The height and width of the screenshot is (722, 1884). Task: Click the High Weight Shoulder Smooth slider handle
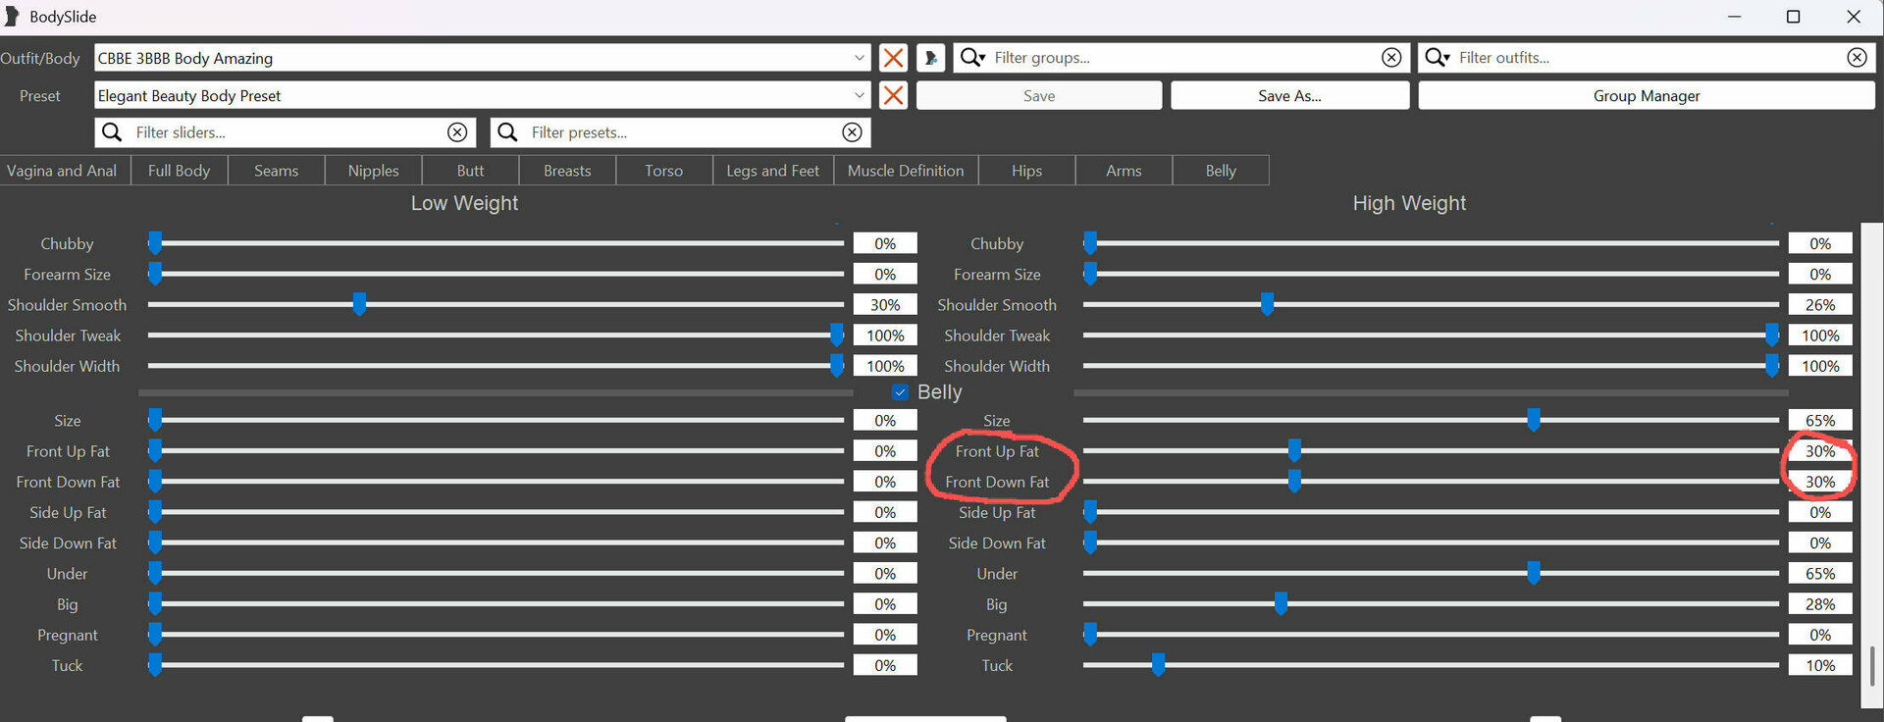click(x=1267, y=305)
